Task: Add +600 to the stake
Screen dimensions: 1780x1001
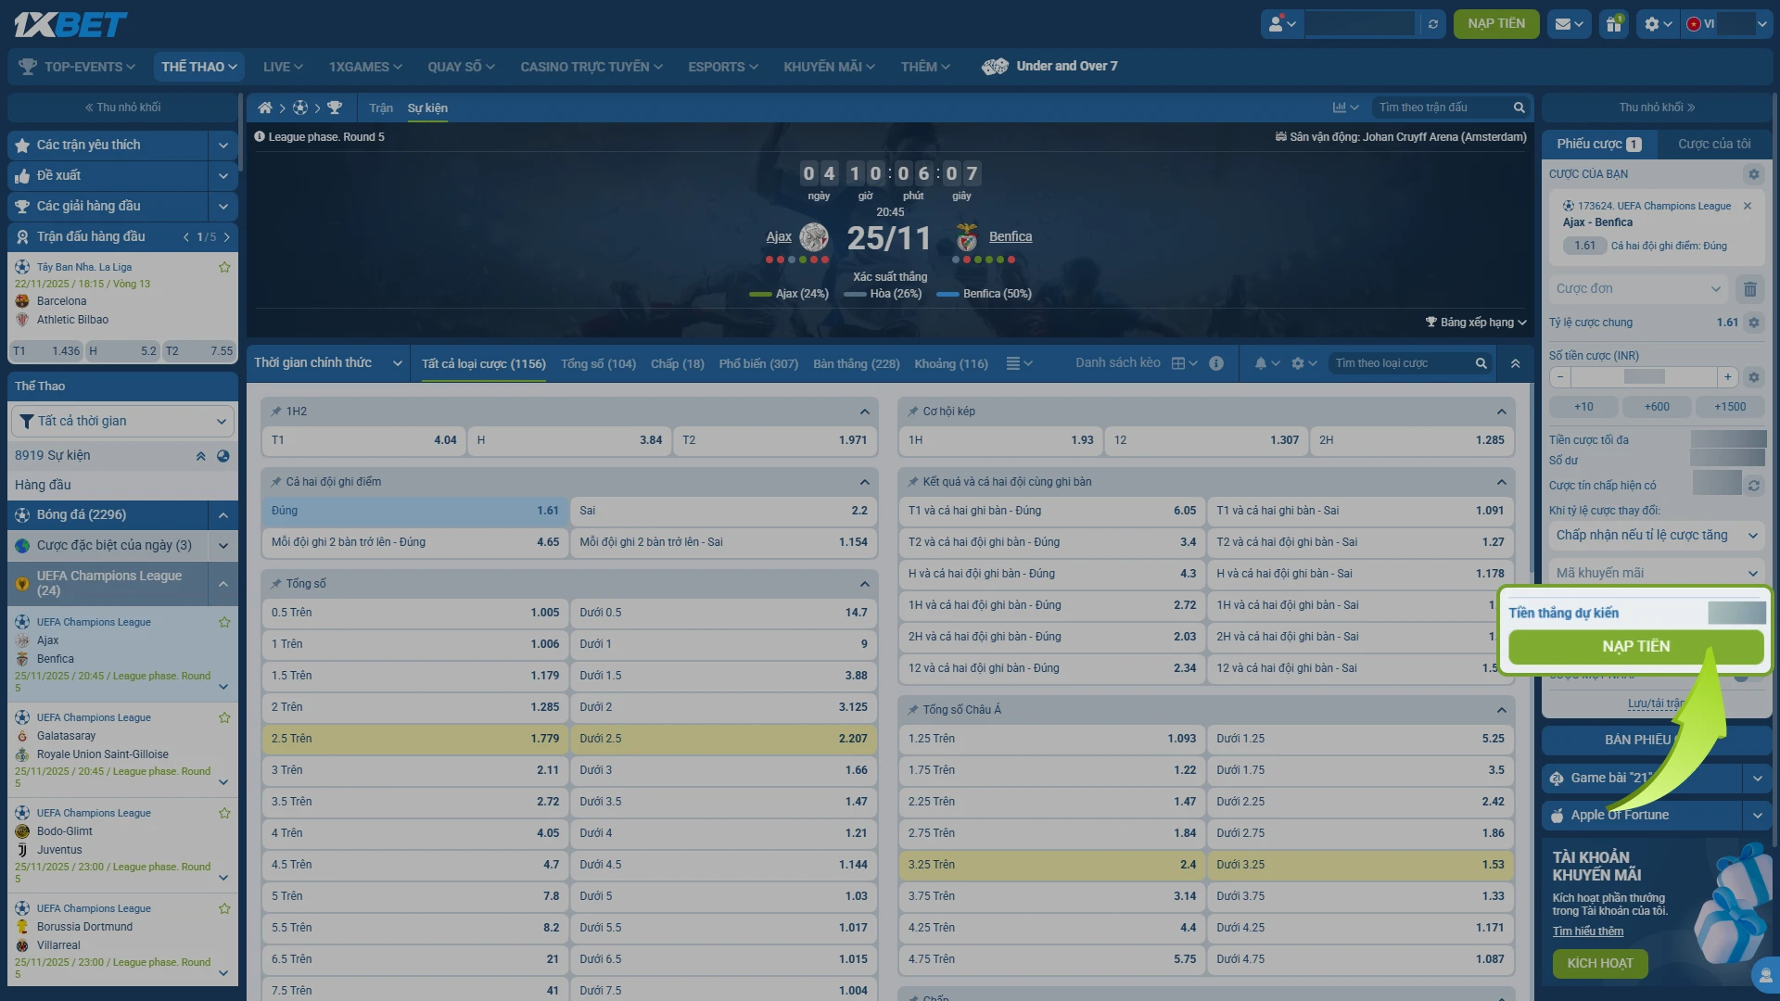Action: [x=1657, y=407]
